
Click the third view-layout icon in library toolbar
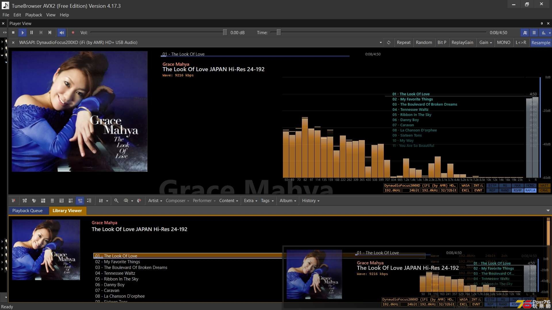pyautogui.click(x=34, y=201)
